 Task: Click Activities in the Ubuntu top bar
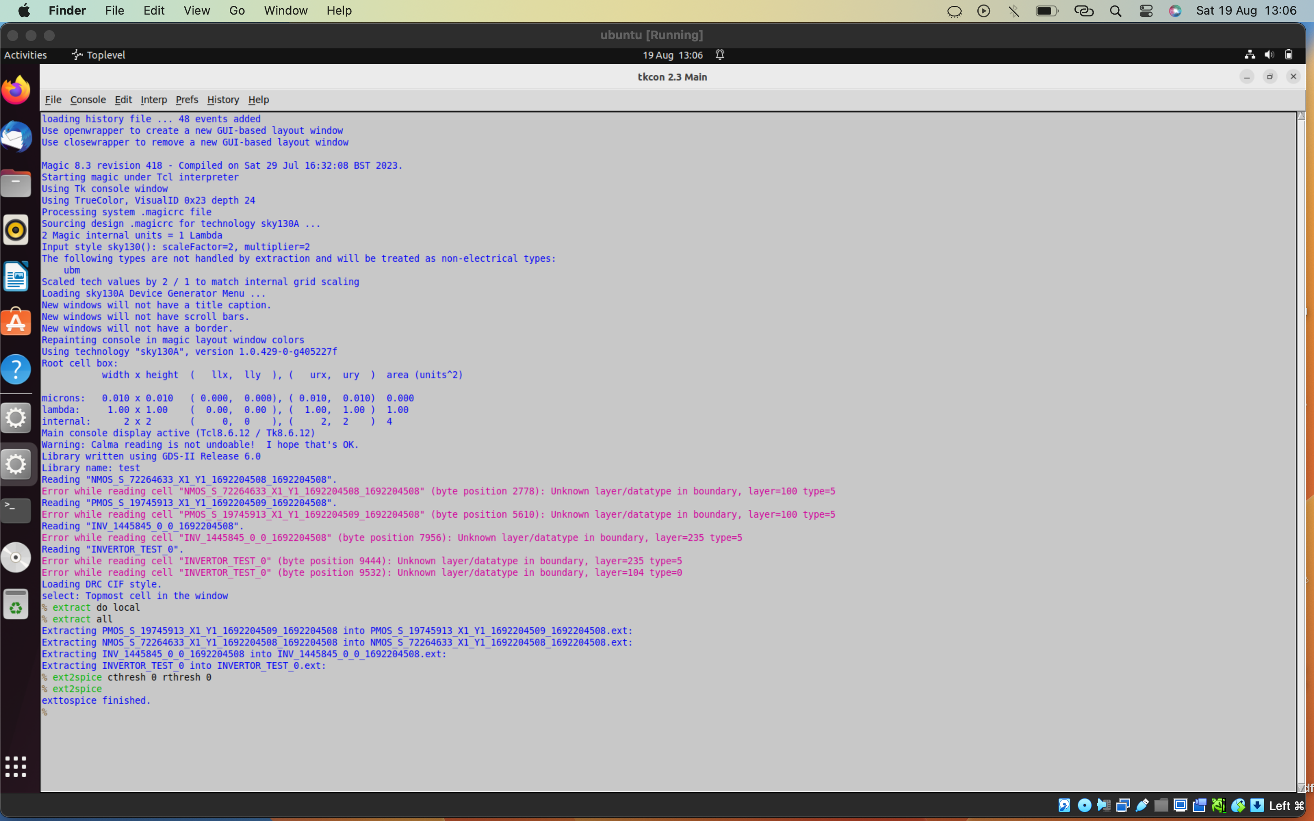[25, 54]
